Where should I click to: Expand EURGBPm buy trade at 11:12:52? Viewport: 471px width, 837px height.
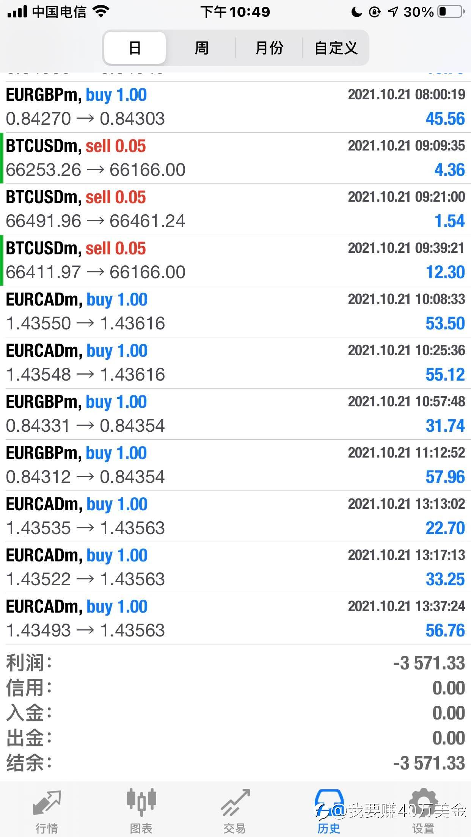[235, 465]
